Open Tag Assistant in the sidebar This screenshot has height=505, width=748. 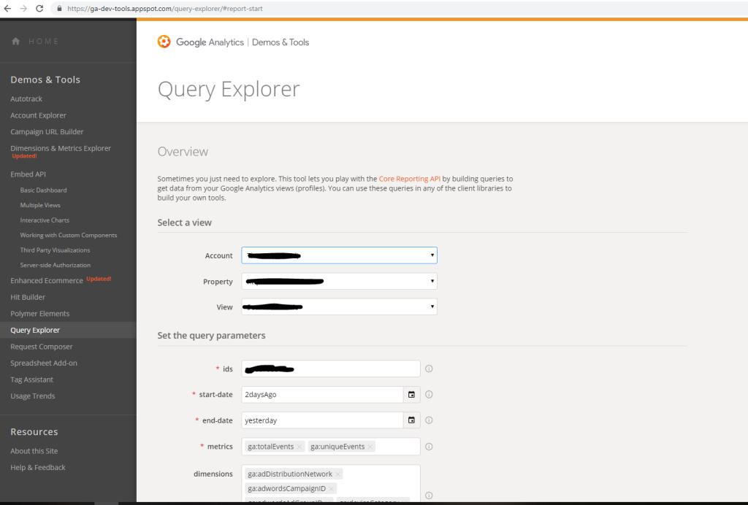click(x=31, y=379)
